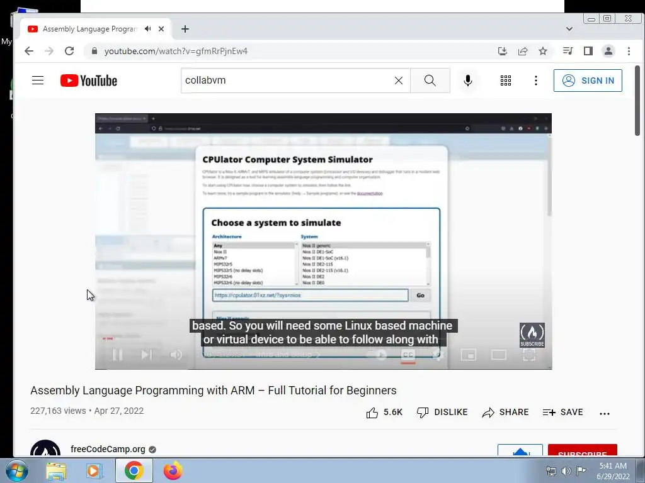Like the video (5.6K)

[384, 413]
